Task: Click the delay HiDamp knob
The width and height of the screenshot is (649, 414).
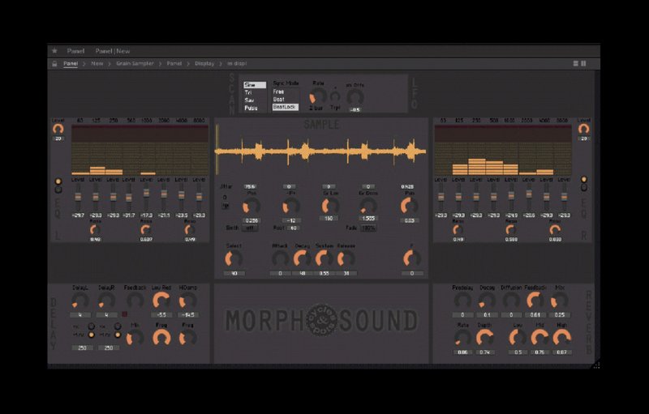Action: click(x=187, y=301)
